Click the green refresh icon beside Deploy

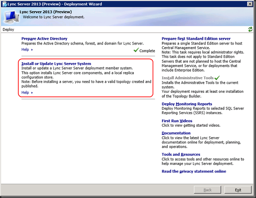(250, 29)
